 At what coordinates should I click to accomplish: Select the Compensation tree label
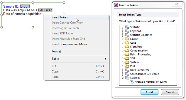(139, 51)
